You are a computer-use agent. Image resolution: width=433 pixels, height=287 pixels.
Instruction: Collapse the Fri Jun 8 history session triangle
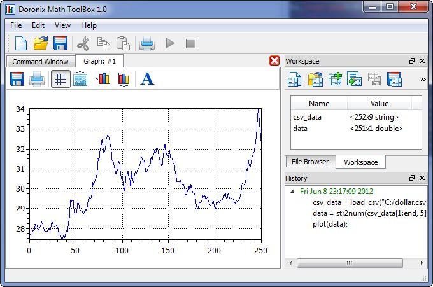click(x=292, y=192)
